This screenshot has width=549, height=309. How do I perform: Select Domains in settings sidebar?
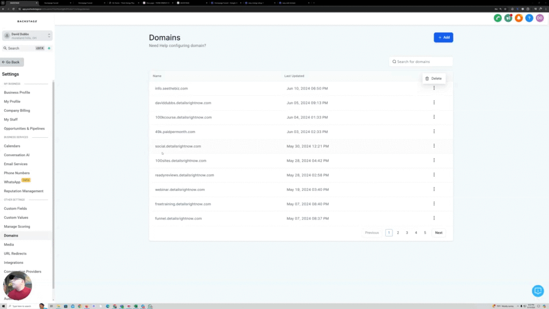pyautogui.click(x=11, y=236)
